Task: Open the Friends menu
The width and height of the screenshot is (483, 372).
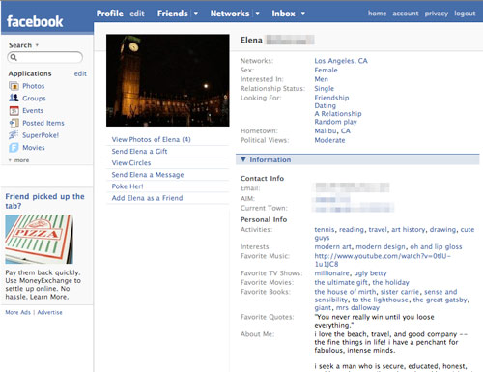Action: [x=173, y=14]
